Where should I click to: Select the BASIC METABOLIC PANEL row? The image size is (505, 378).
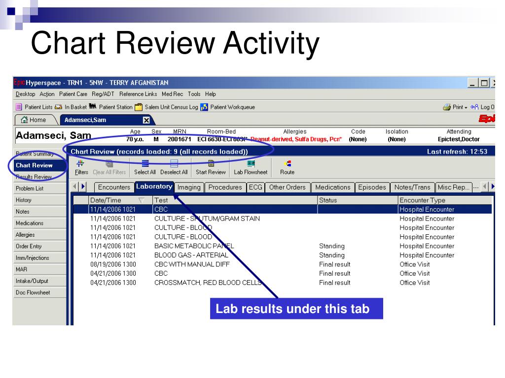click(283, 246)
